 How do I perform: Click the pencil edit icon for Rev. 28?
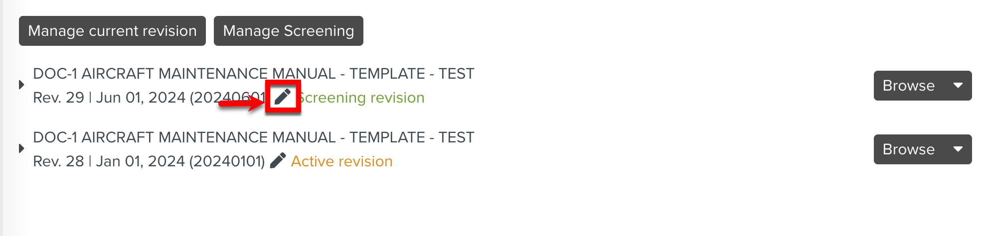click(278, 160)
